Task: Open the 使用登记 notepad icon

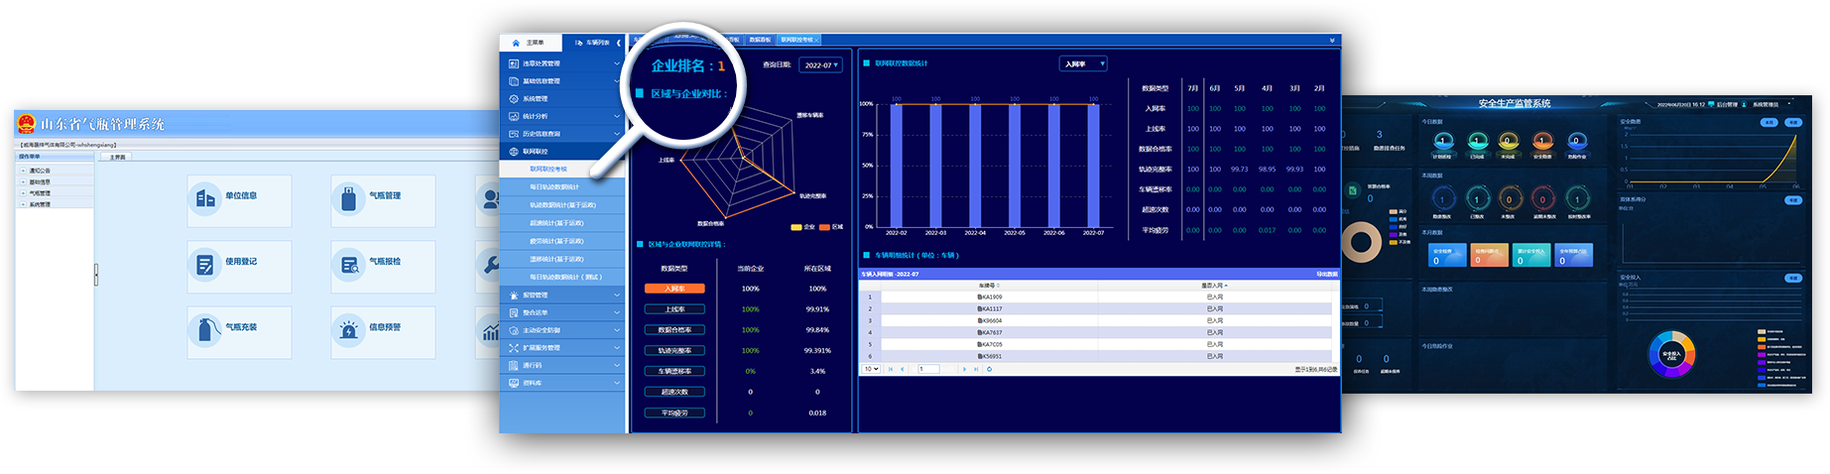Action: tap(205, 265)
